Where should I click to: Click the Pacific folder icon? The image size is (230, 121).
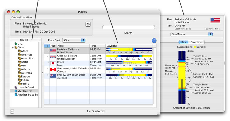(x=19, y=84)
